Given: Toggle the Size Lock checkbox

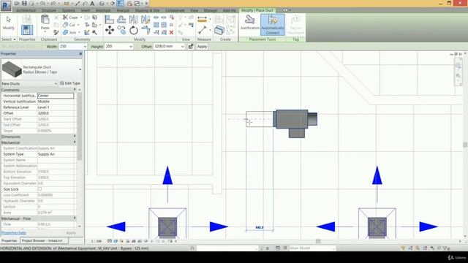Looking at the screenshot, I should pos(39,189).
